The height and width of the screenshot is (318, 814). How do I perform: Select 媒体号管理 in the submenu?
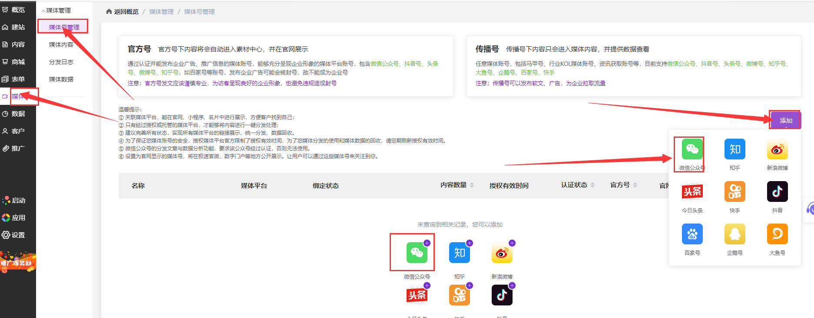tap(64, 27)
